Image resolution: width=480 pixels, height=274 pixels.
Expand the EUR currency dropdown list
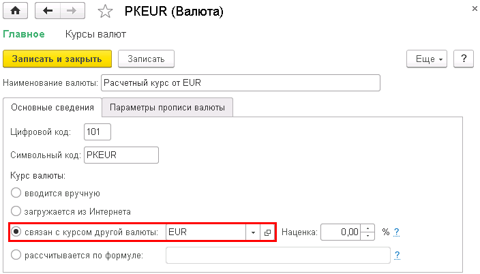[x=253, y=232]
